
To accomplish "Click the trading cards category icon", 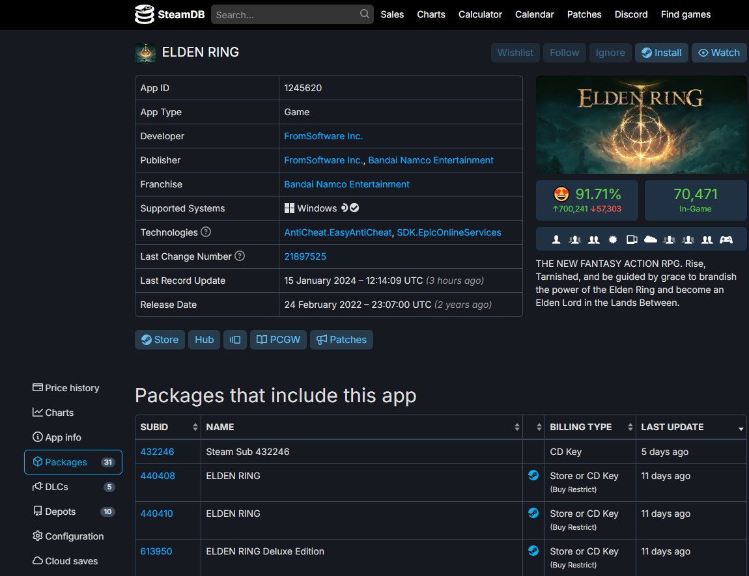I will click(632, 240).
